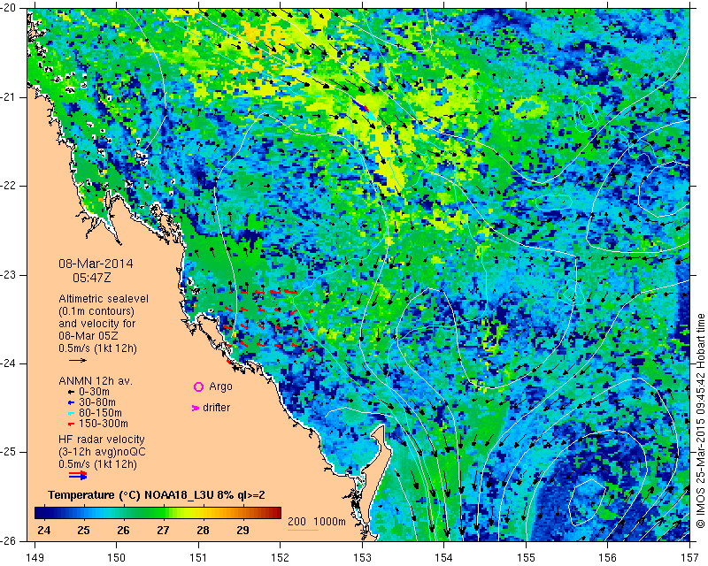708x566 pixels.
Task: Click the '30-80m' depth label
Action: [x=97, y=402]
